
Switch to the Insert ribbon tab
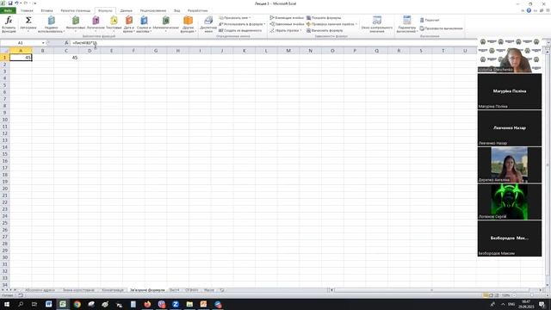46,10
